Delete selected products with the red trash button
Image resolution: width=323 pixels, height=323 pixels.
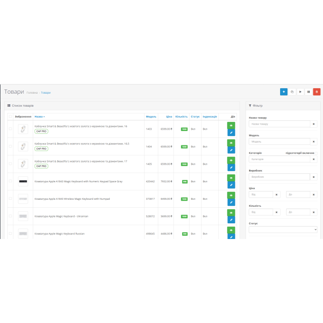(317, 92)
